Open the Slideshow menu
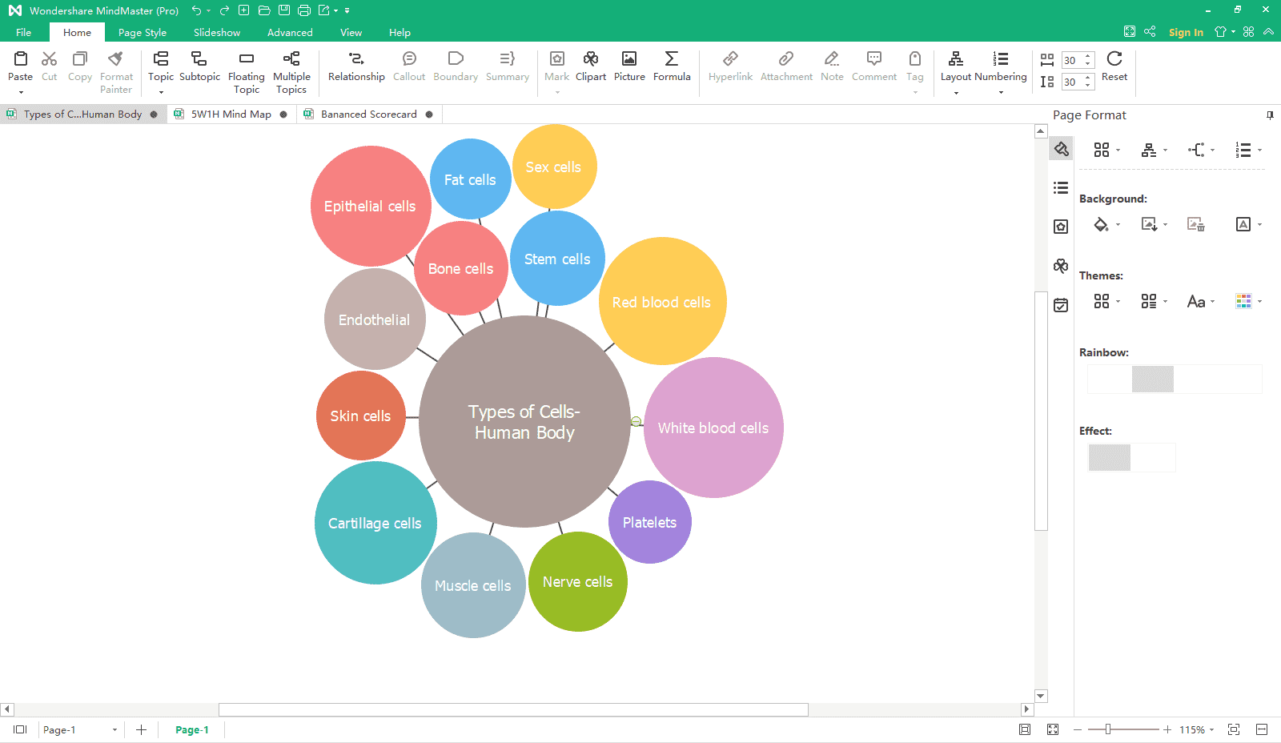1281x743 pixels. [217, 32]
